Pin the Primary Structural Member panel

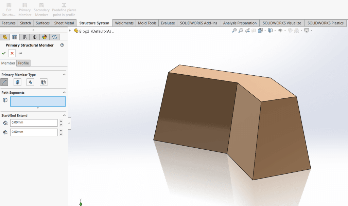20,53
